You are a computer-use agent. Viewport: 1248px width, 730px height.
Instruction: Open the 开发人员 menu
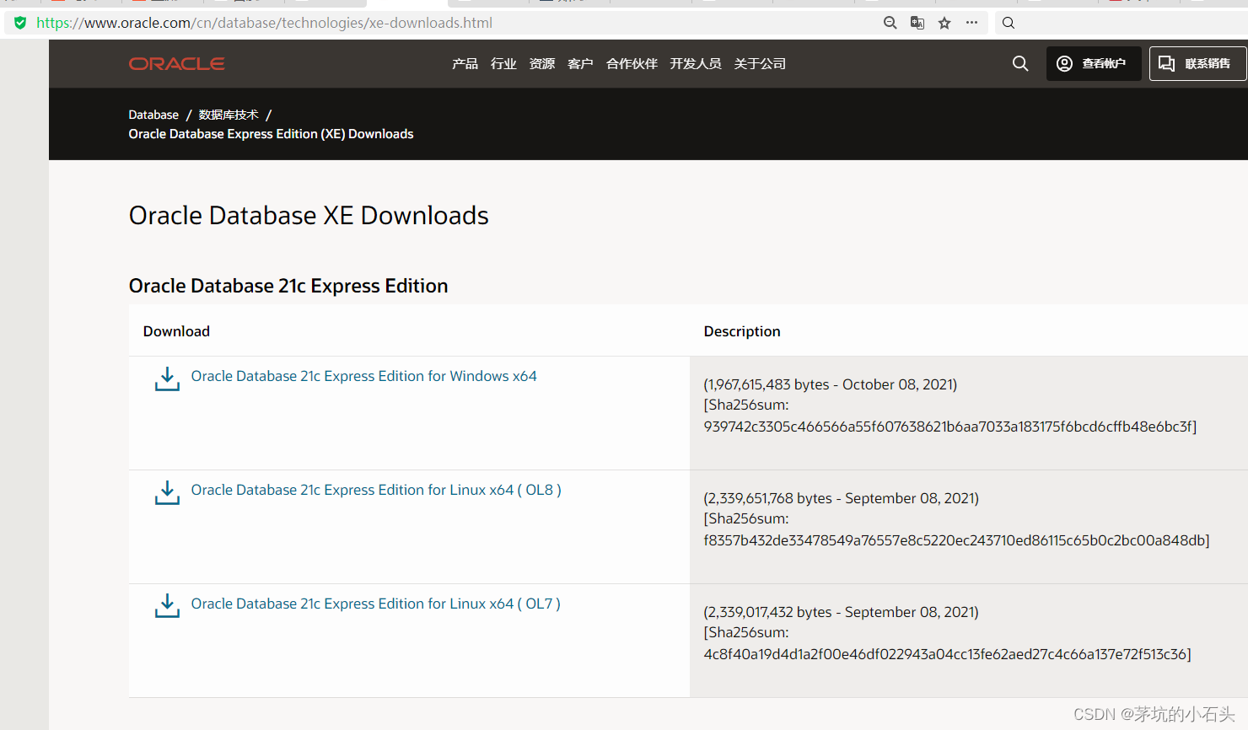click(696, 64)
